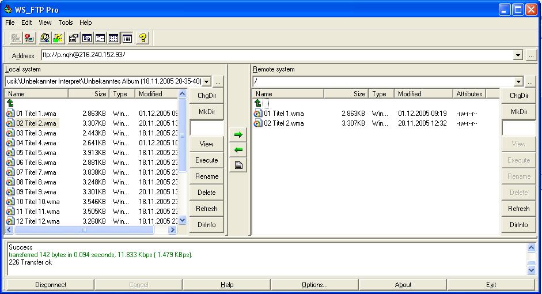Click local filter field under MkDir
This screenshot has width=542, height=294.
207,128
